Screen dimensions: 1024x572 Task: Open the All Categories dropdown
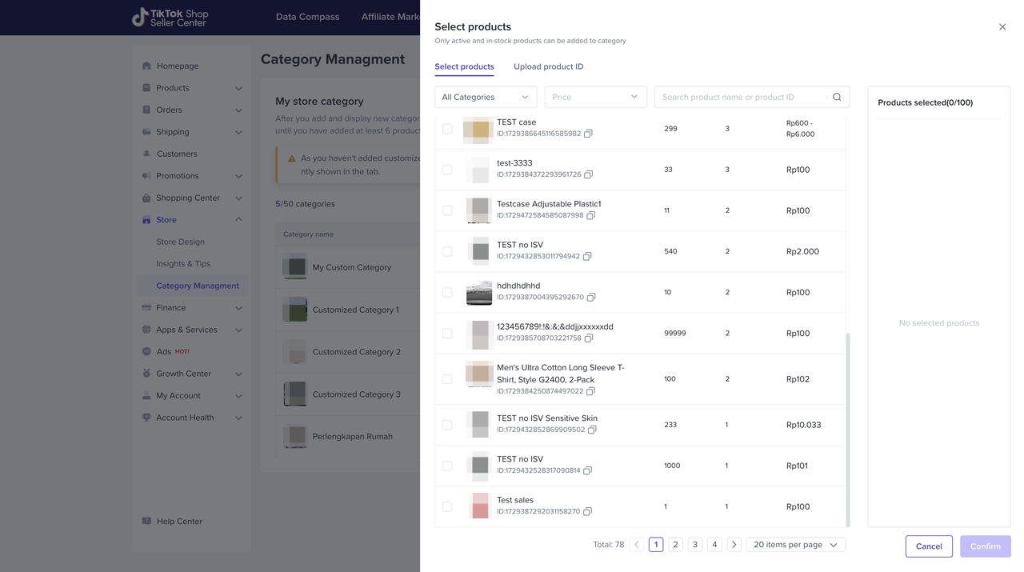486,98
